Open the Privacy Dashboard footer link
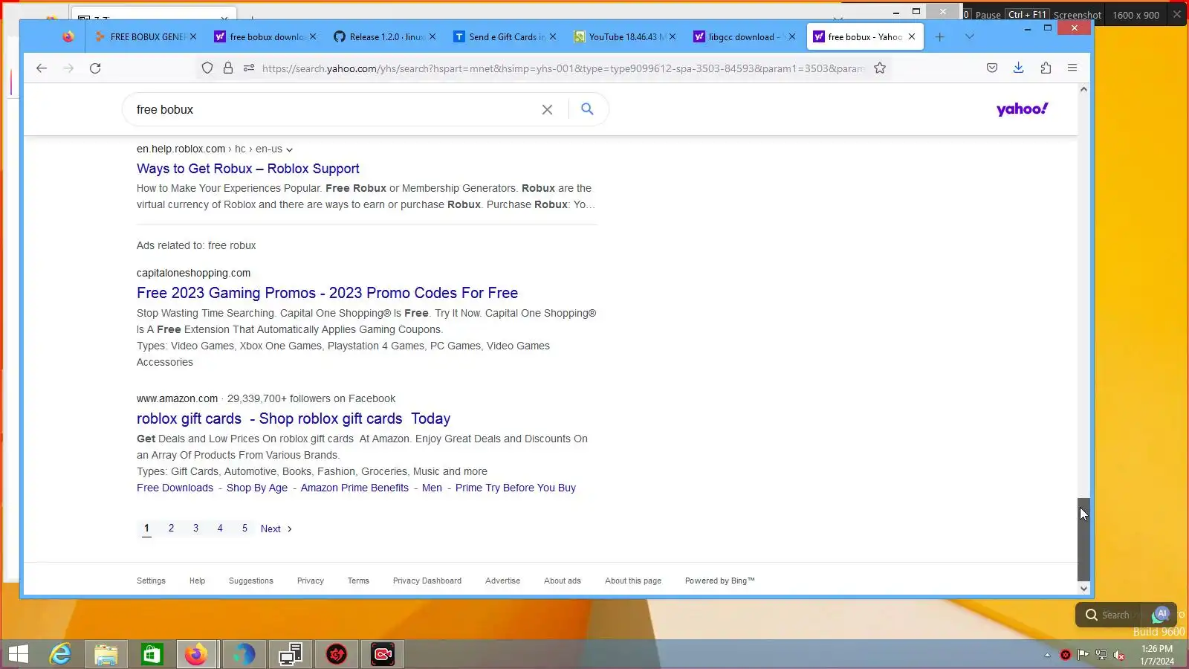Viewport: 1189px width, 669px height. click(427, 581)
